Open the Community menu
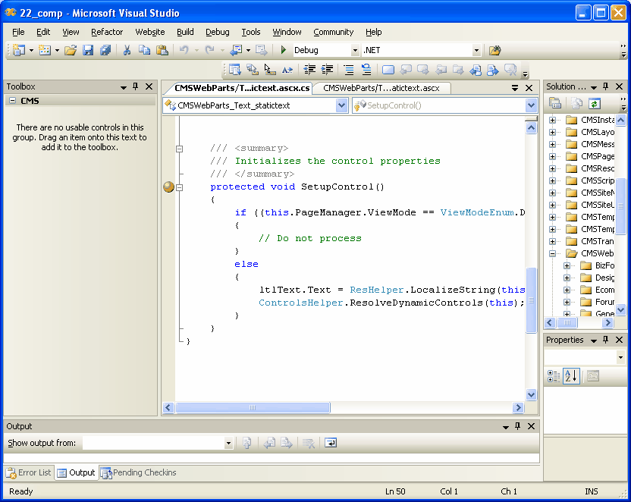 click(x=333, y=32)
